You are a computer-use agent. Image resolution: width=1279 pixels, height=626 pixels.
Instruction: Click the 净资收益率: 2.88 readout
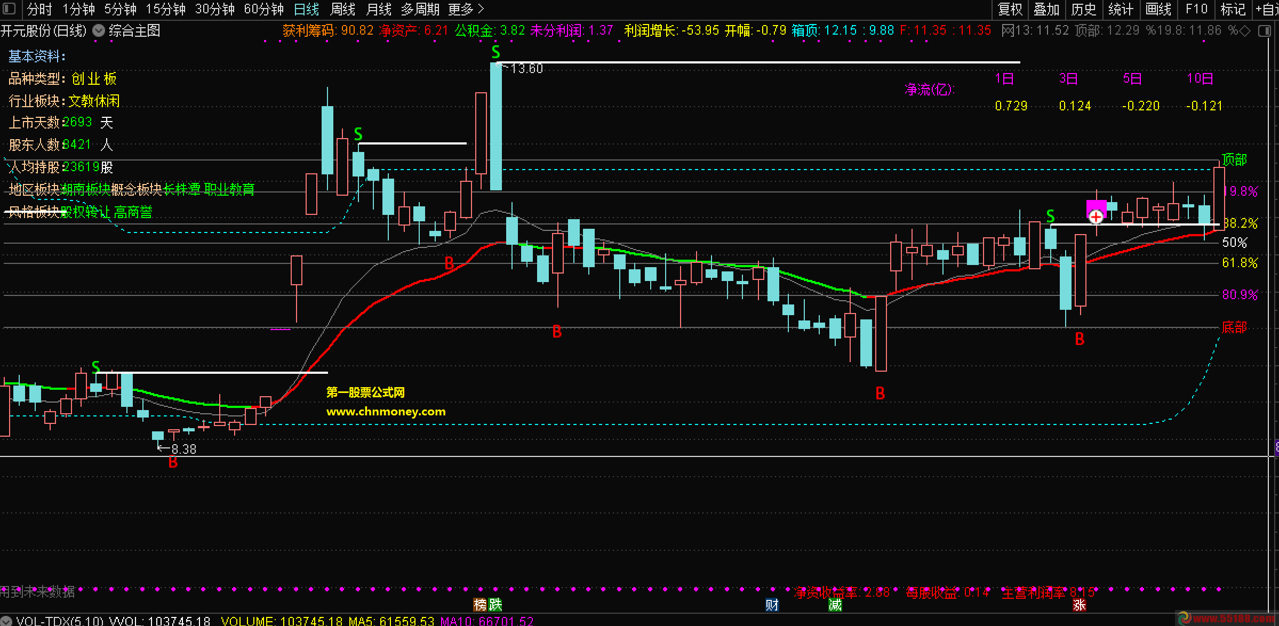point(842,592)
